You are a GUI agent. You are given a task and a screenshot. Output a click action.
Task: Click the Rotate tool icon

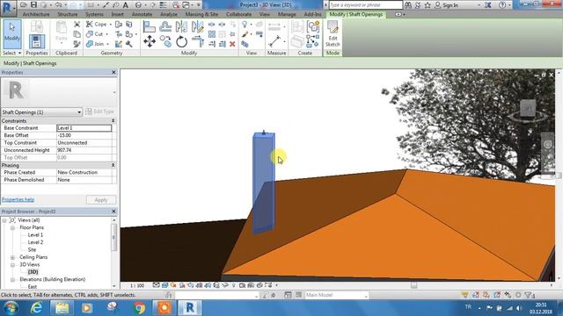click(181, 42)
